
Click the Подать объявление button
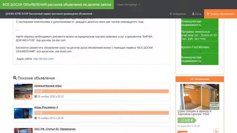coord(221,14)
